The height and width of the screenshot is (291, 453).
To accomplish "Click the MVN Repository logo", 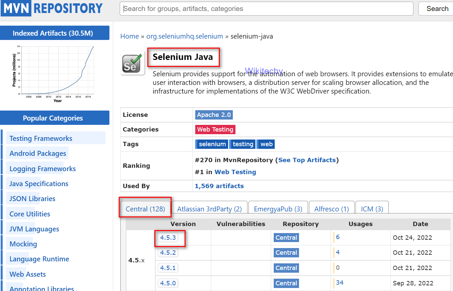I will click(x=52, y=8).
